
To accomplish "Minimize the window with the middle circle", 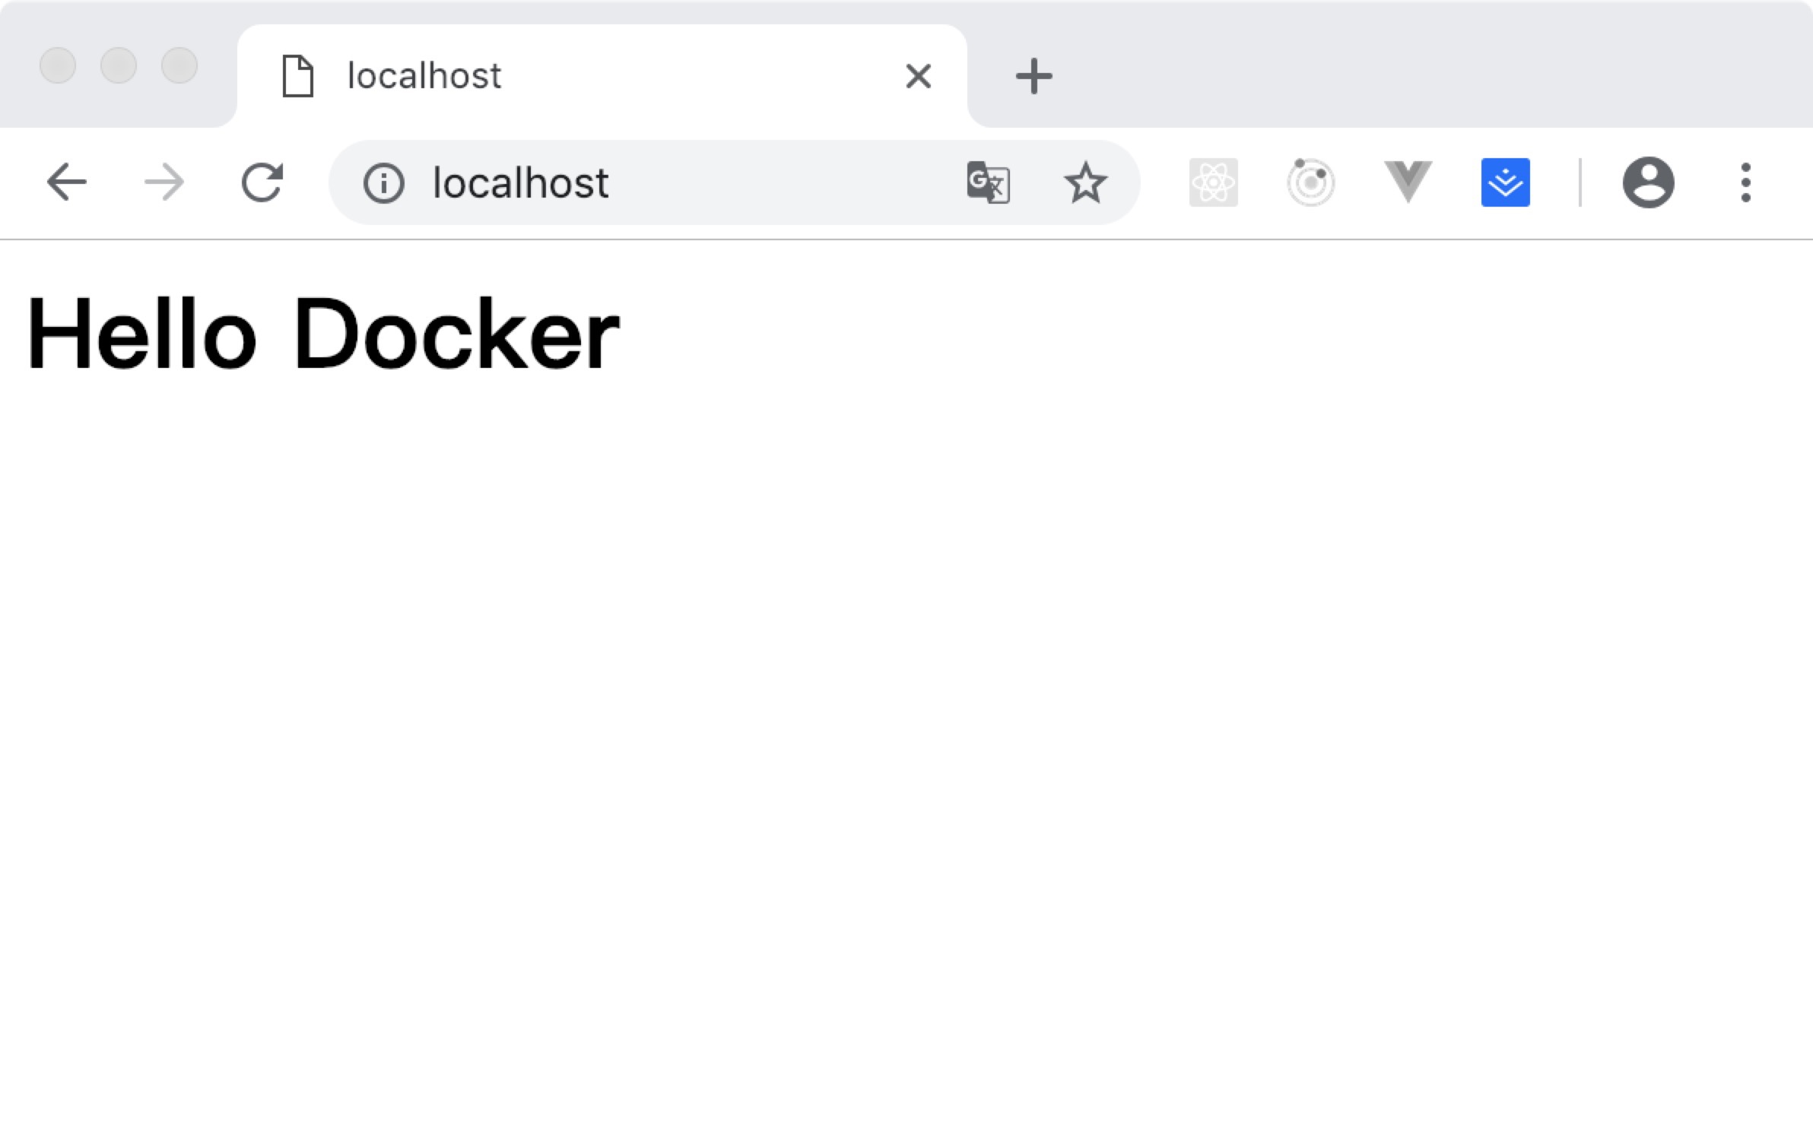I will (x=119, y=65).
